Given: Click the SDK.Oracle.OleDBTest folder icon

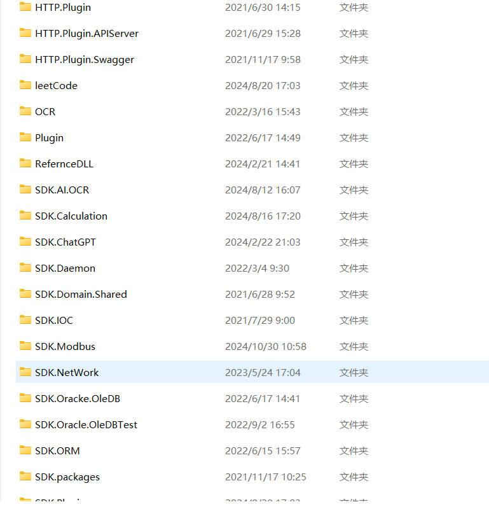Looking at the screenshot, I should tap(25, 424).
